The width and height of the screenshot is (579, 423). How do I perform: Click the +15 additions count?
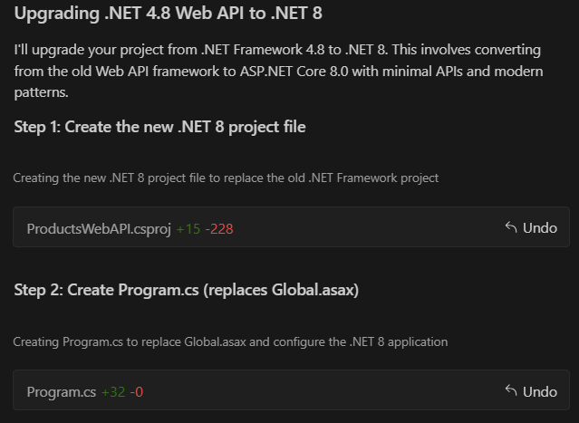coord(188,229)
